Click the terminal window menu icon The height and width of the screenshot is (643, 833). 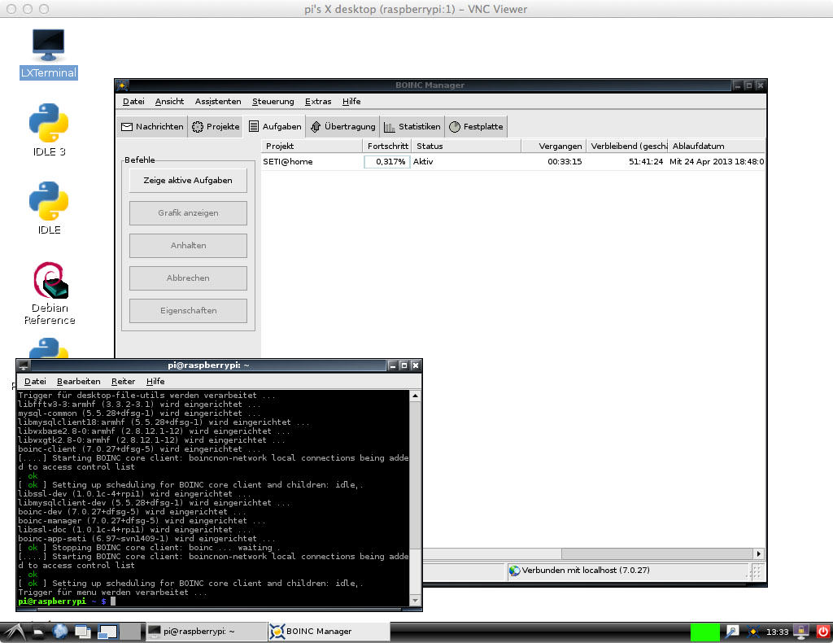tap(24, 365)
